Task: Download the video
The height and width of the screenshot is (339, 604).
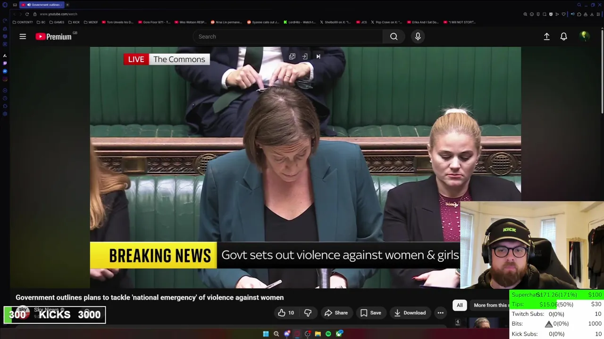Action: point(410,313)
